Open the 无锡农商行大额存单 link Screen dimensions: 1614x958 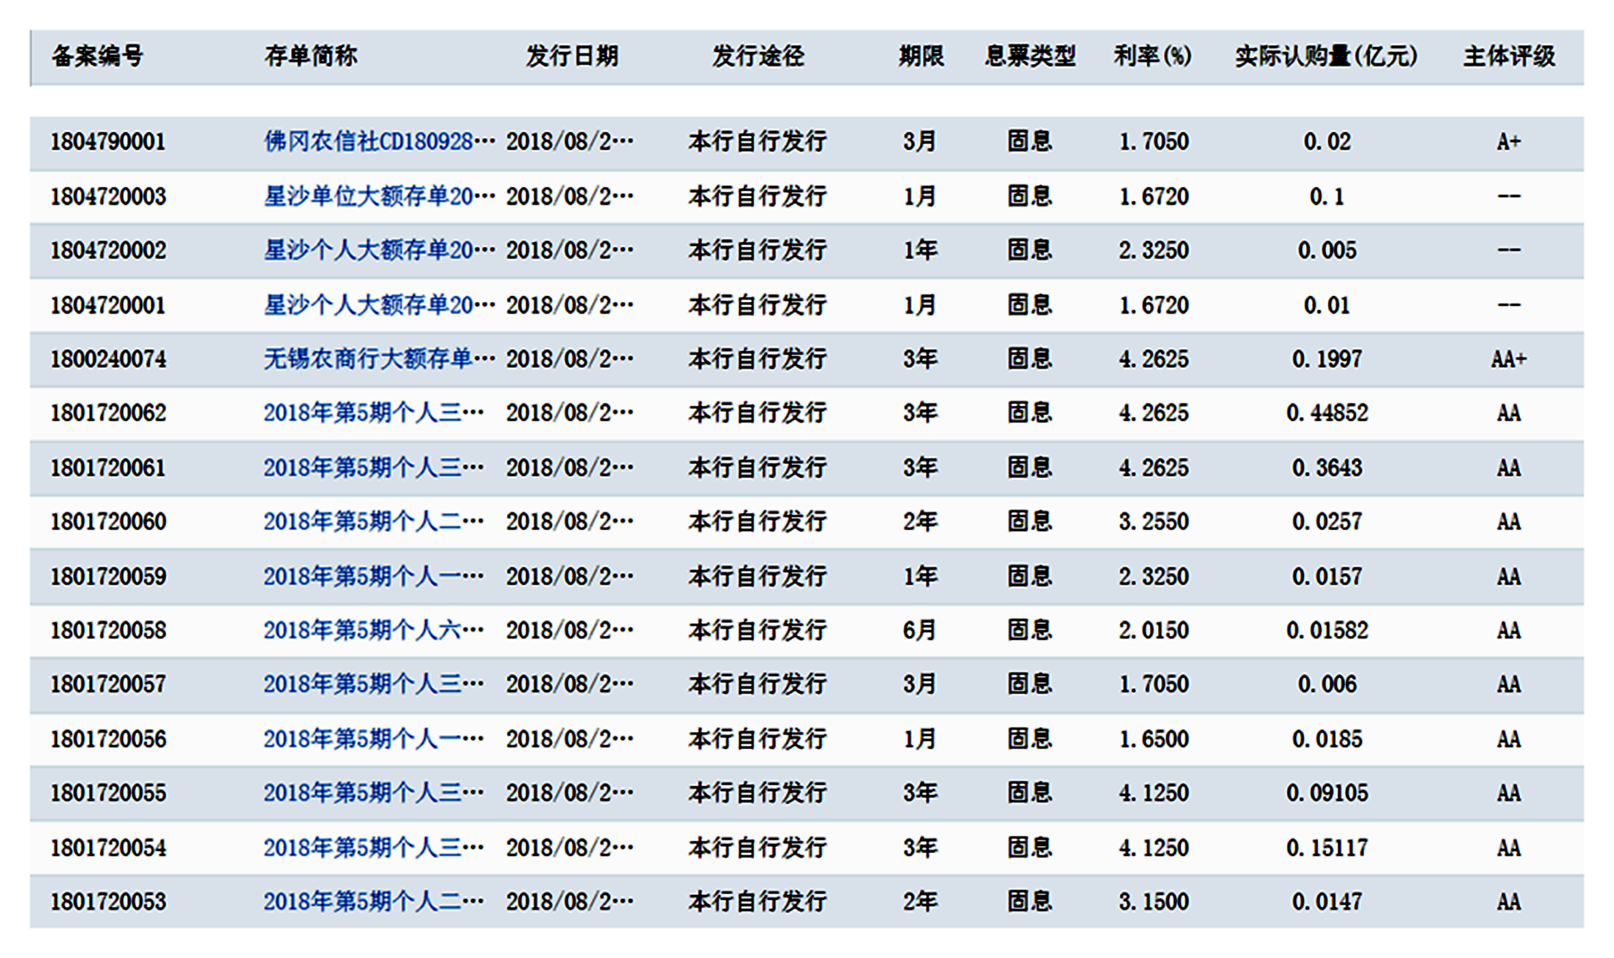point(379,359)
